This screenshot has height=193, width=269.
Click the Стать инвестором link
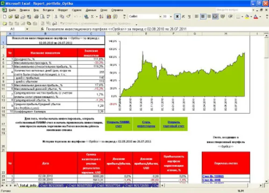(x=146, y=124)
